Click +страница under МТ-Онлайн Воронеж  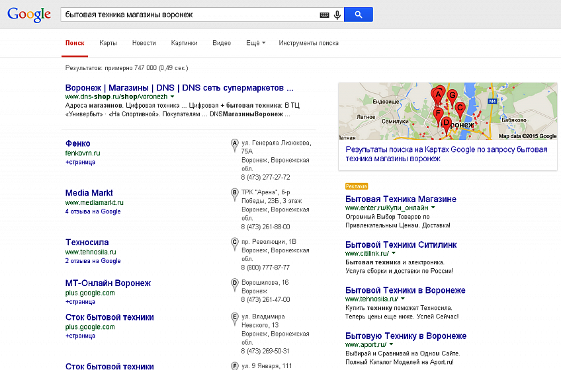pyautogui.click(x=80, y=302)
